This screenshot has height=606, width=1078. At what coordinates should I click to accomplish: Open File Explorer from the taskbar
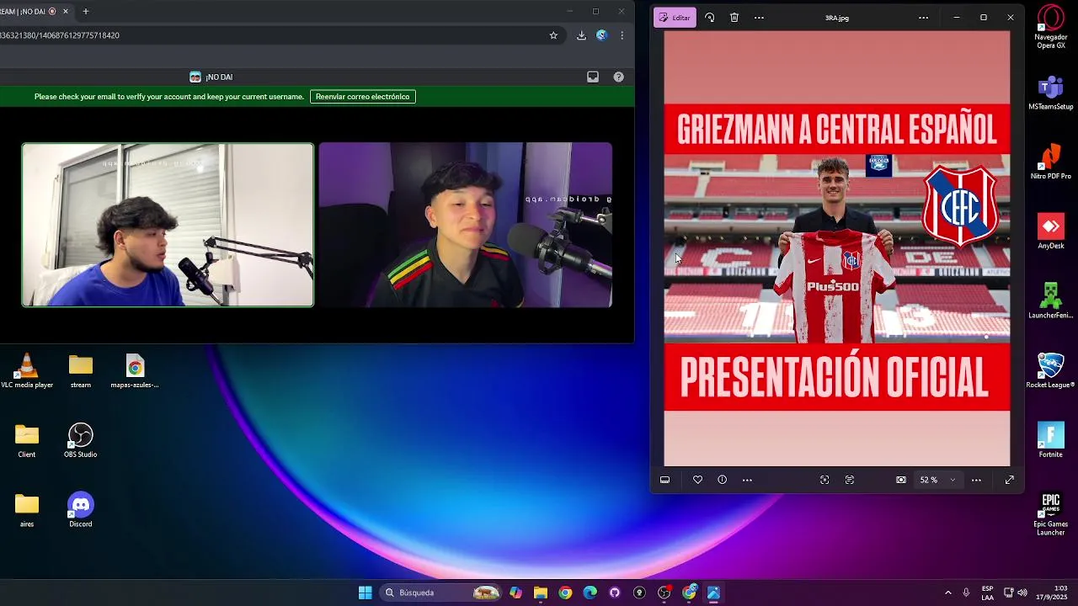click(x=540, y=593)
